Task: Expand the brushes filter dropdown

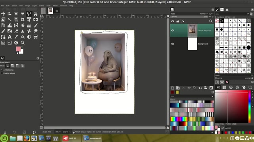Action: coord(248,14)
